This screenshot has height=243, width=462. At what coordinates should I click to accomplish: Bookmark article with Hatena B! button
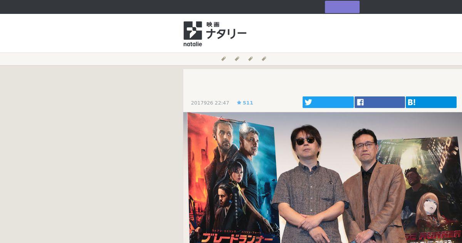[x=431, y=102]
